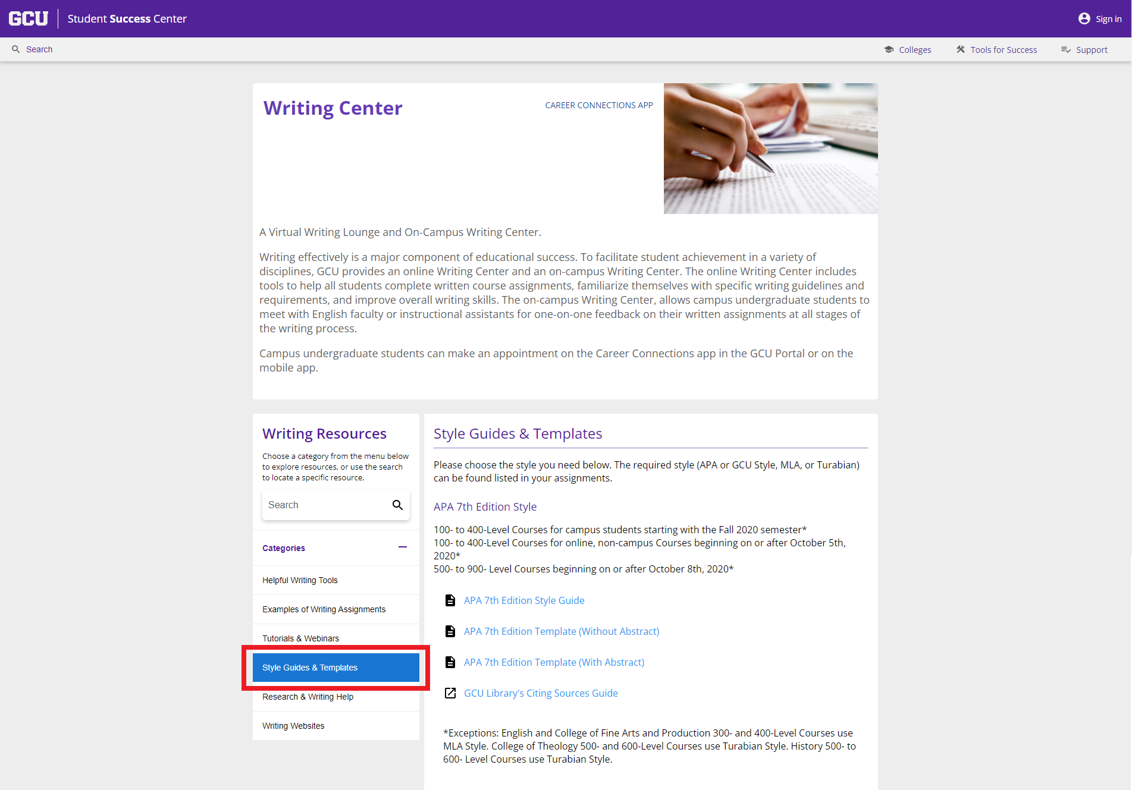Click Sign in text
The width and height of the screenshot is (1132, 790).
pyautogui.click(x=1109, y=19)
